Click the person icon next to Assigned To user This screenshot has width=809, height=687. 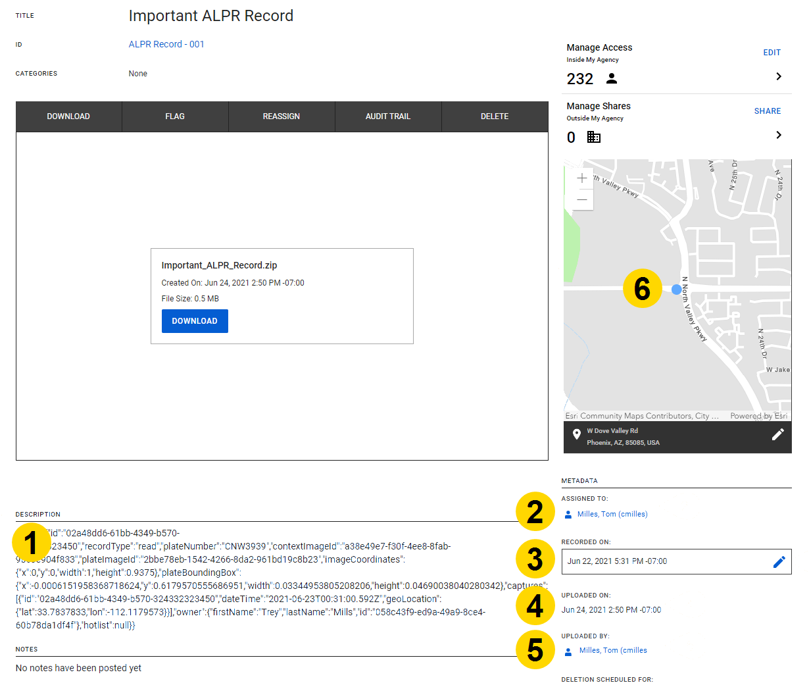[x=567, y=514]
